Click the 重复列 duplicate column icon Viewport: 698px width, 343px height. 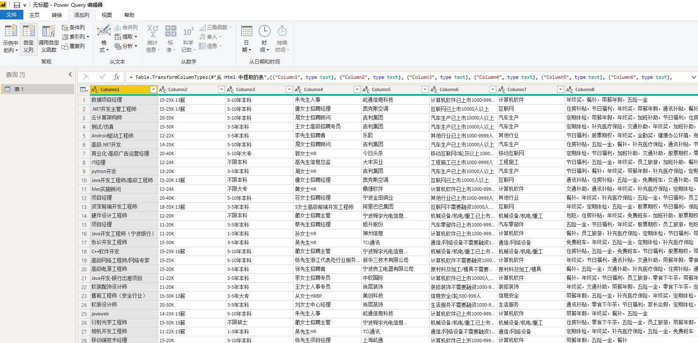click(65, 46)
